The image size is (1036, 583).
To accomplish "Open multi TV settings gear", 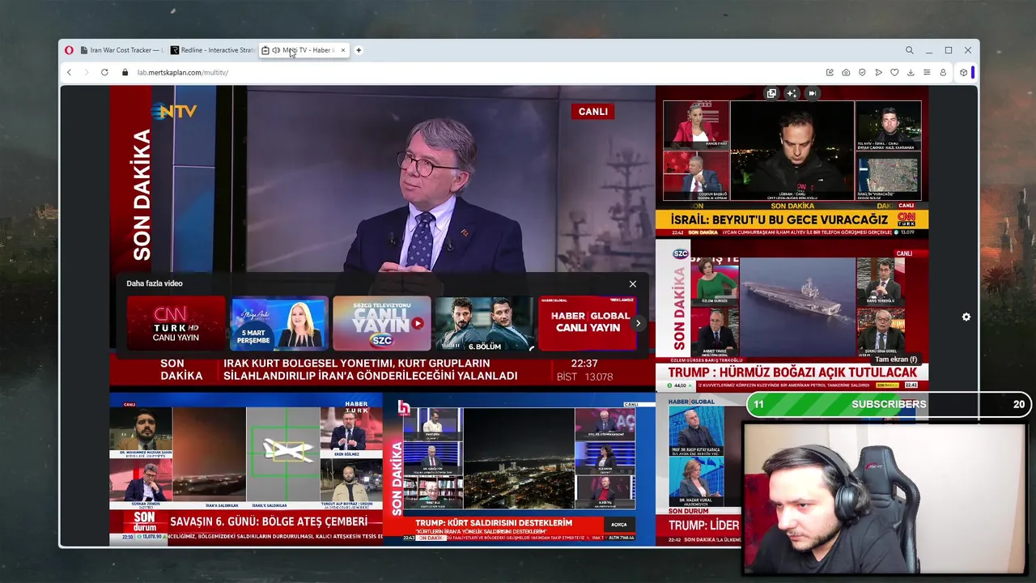I will tap(966, 317).
